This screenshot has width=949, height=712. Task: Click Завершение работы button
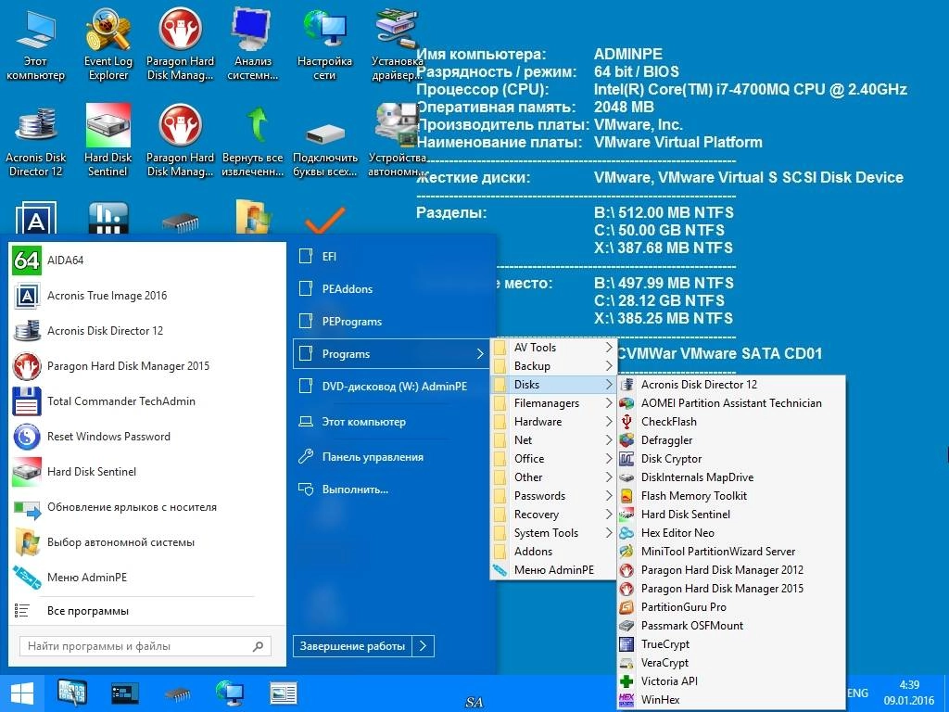[x=352, y=646]
